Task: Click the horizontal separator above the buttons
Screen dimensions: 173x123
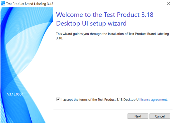Action: point(113,110)
